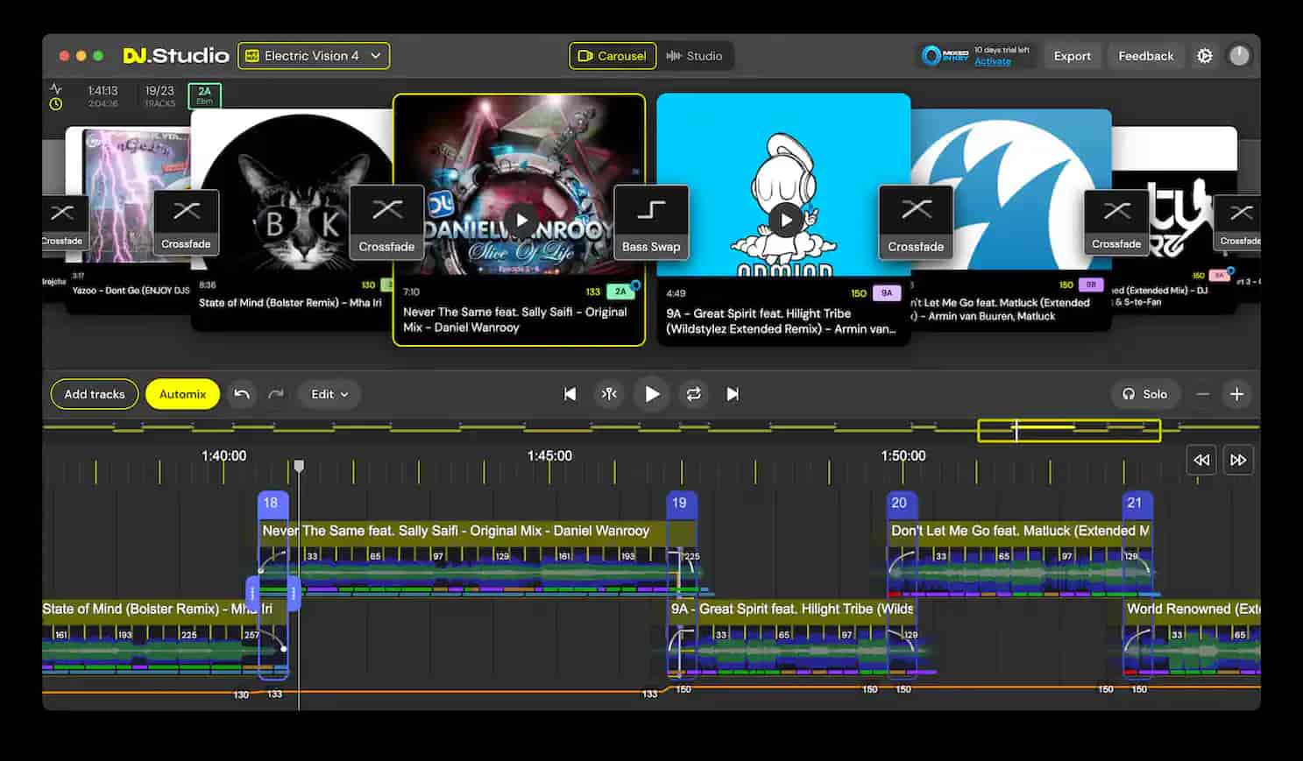Open the Electric Vision 4 playlist dropdown
1303x761 pixels.
314,55
